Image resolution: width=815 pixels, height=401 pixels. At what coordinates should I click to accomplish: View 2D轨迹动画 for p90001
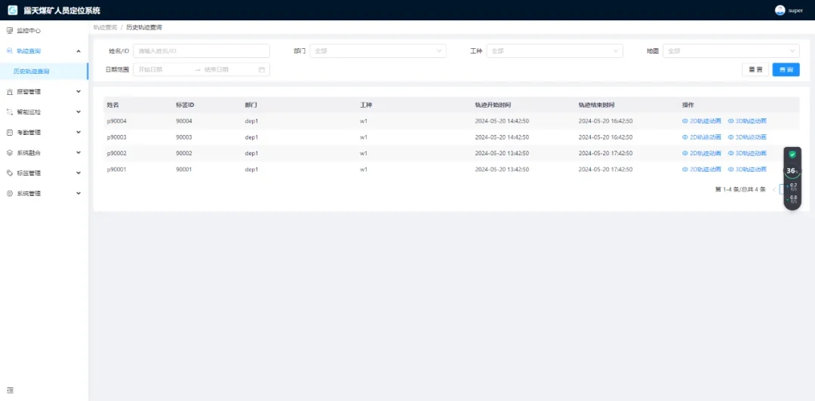point(702,170)
